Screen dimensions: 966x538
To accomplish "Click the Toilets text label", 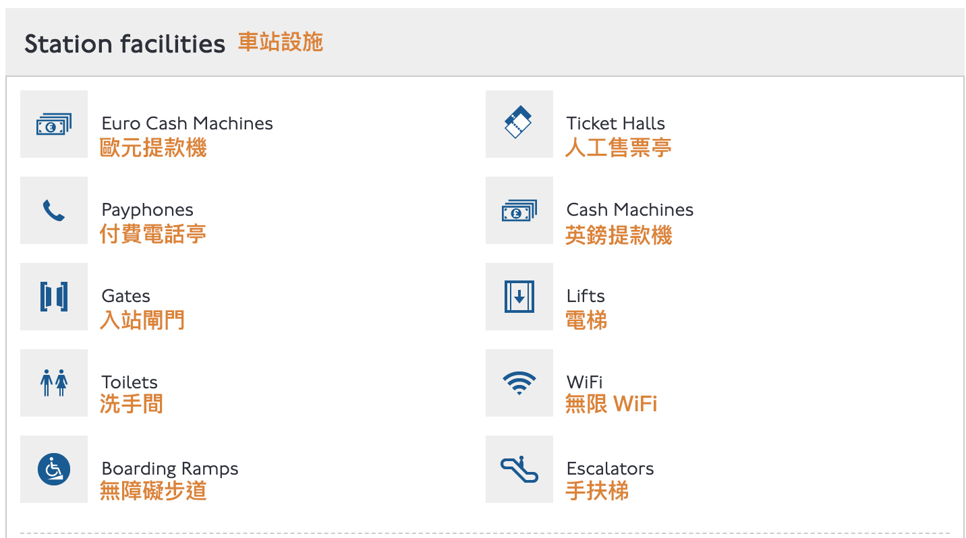I will pos(129,382).
